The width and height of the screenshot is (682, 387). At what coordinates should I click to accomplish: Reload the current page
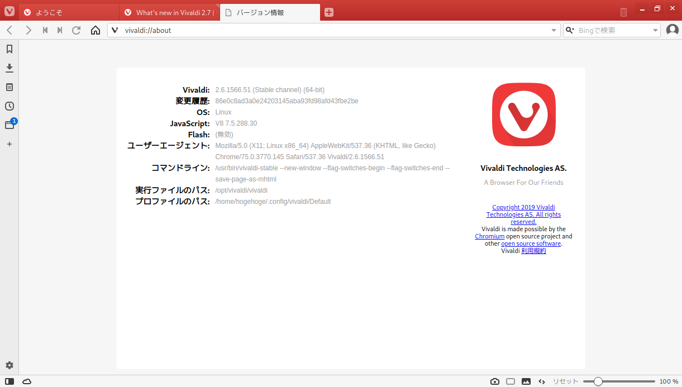coord(77,30)
